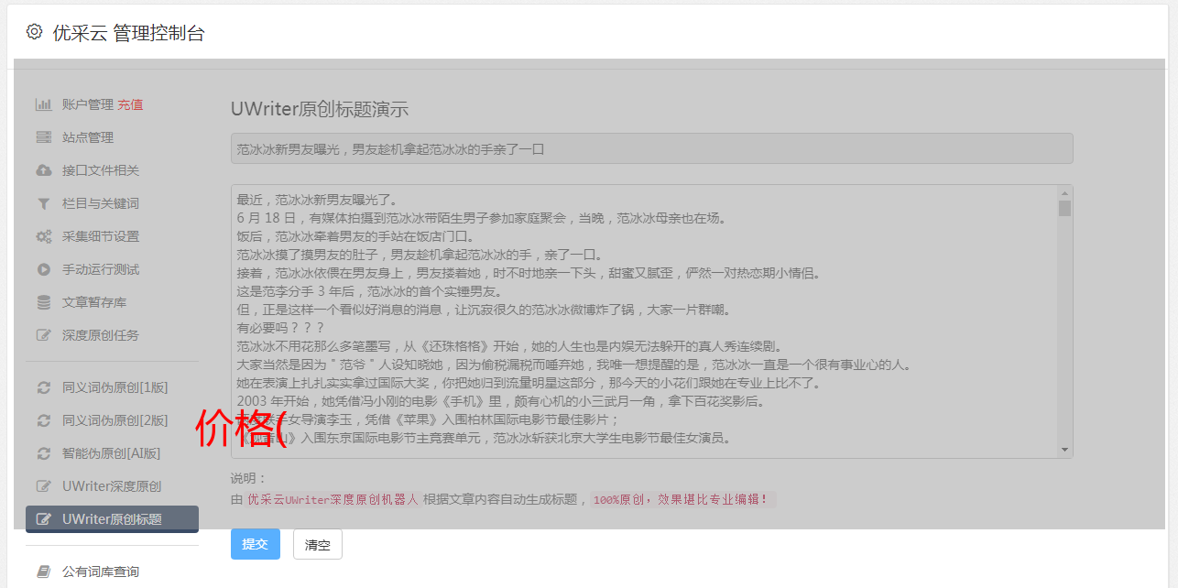Click the play circle icon for 手动运行测试
Screen dimensions: 1178x588
tap(43, 269)
